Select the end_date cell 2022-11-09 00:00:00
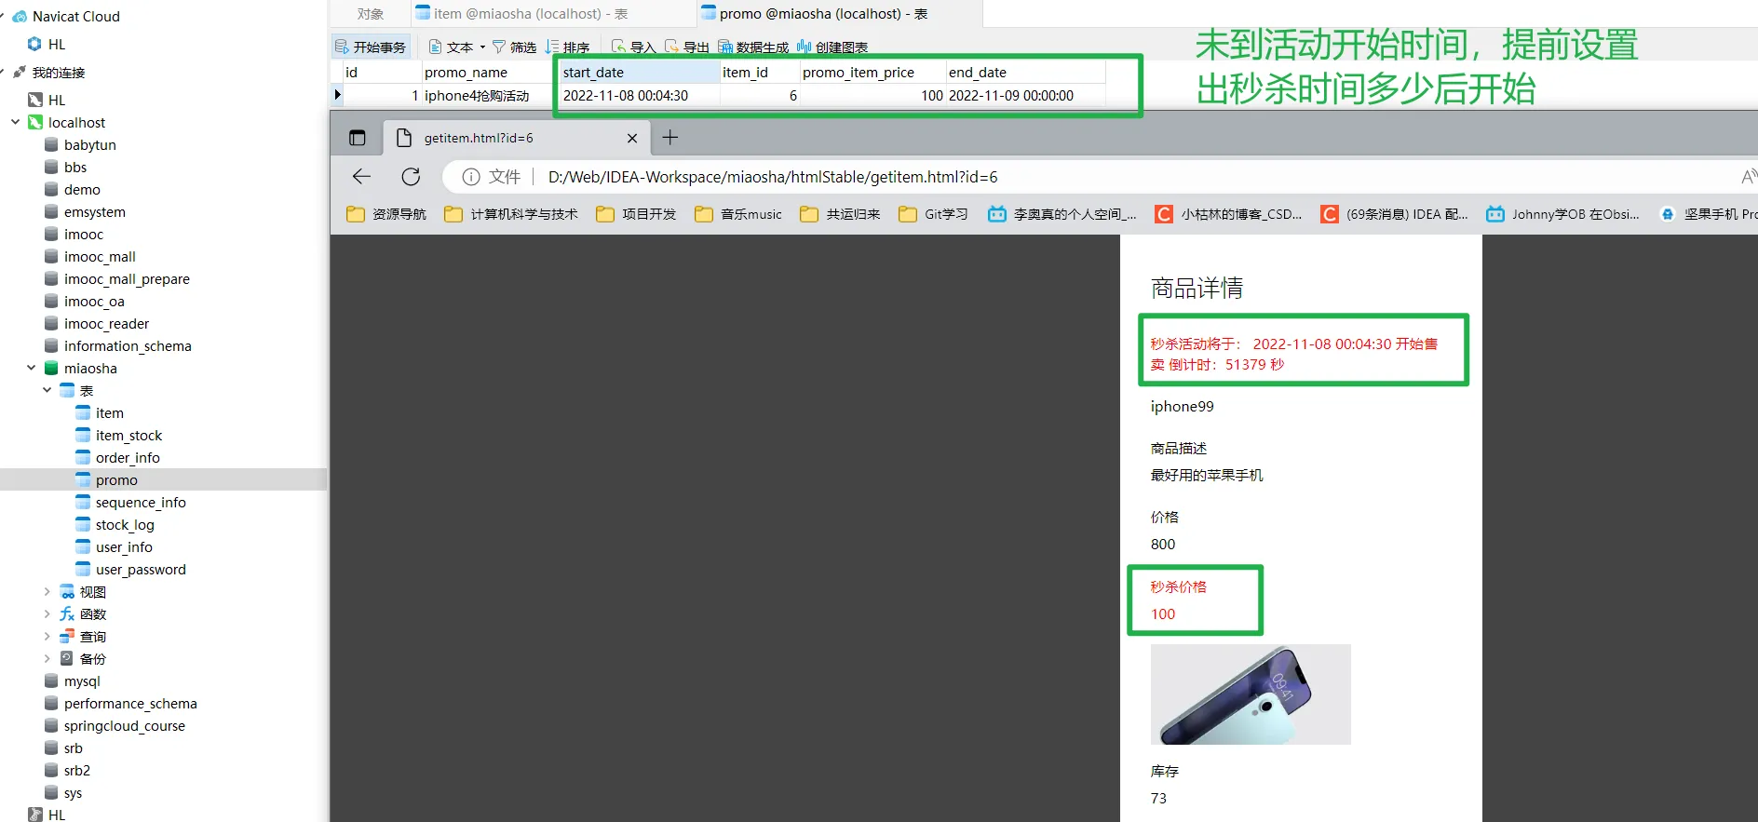1758x822 pixels. (x=1024, y=96)
